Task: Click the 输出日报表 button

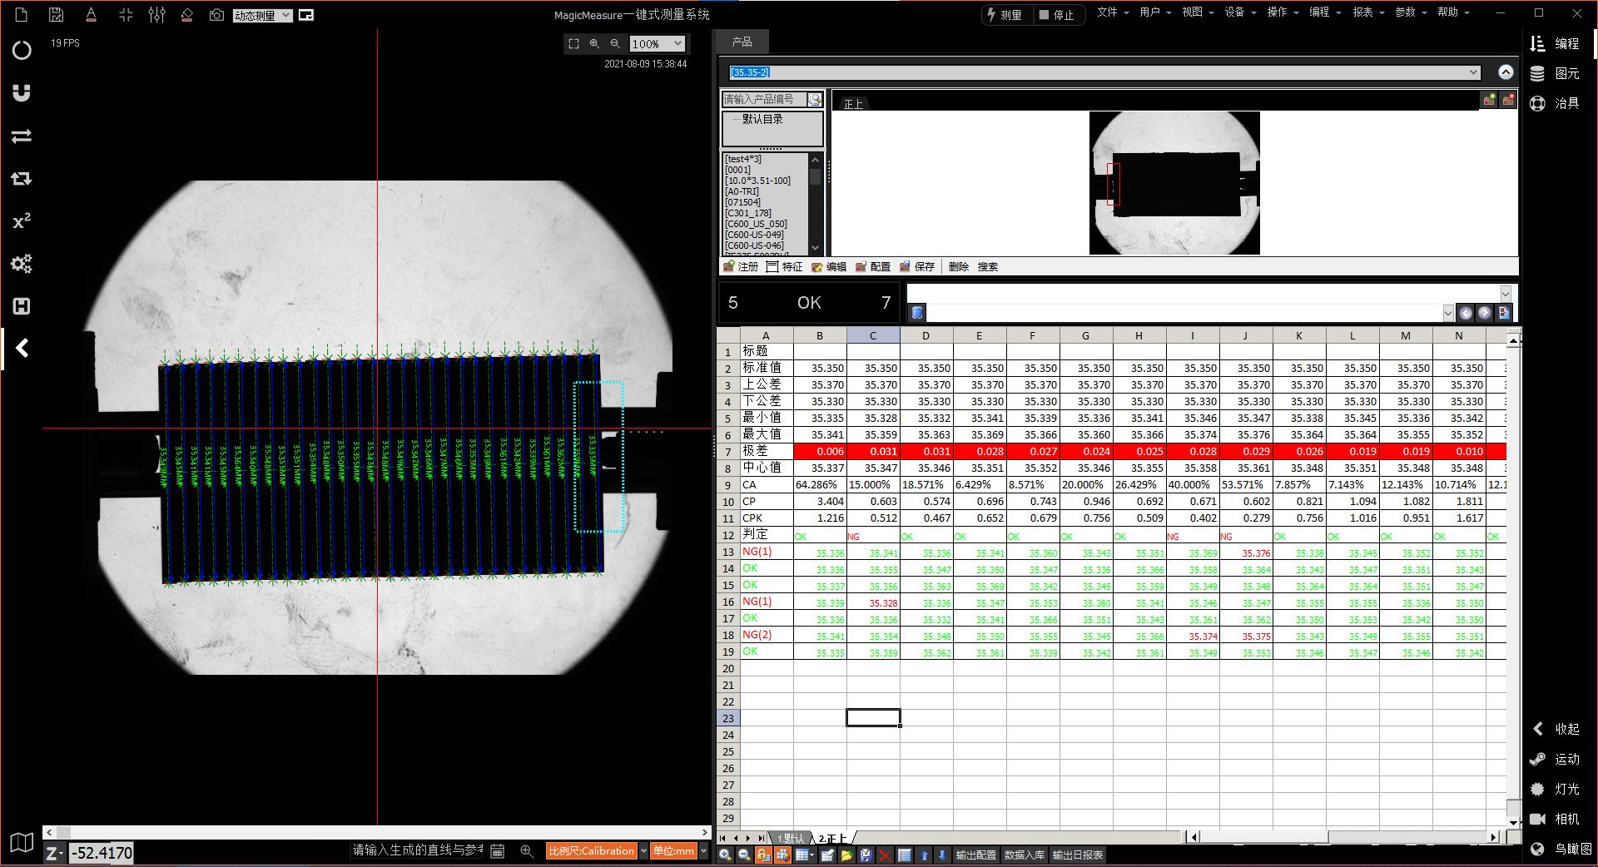Action: (1078, 855)
